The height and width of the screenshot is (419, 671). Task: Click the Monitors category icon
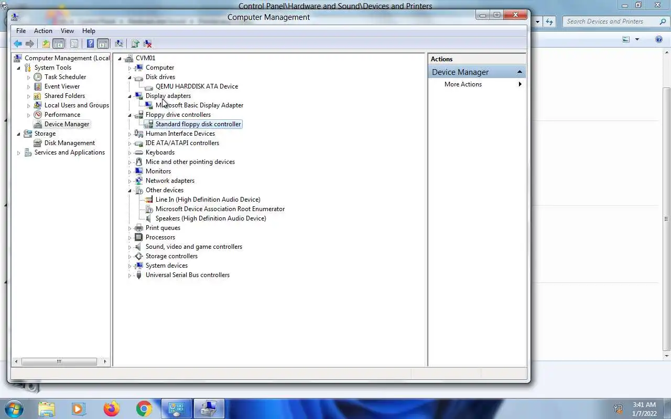139,171
